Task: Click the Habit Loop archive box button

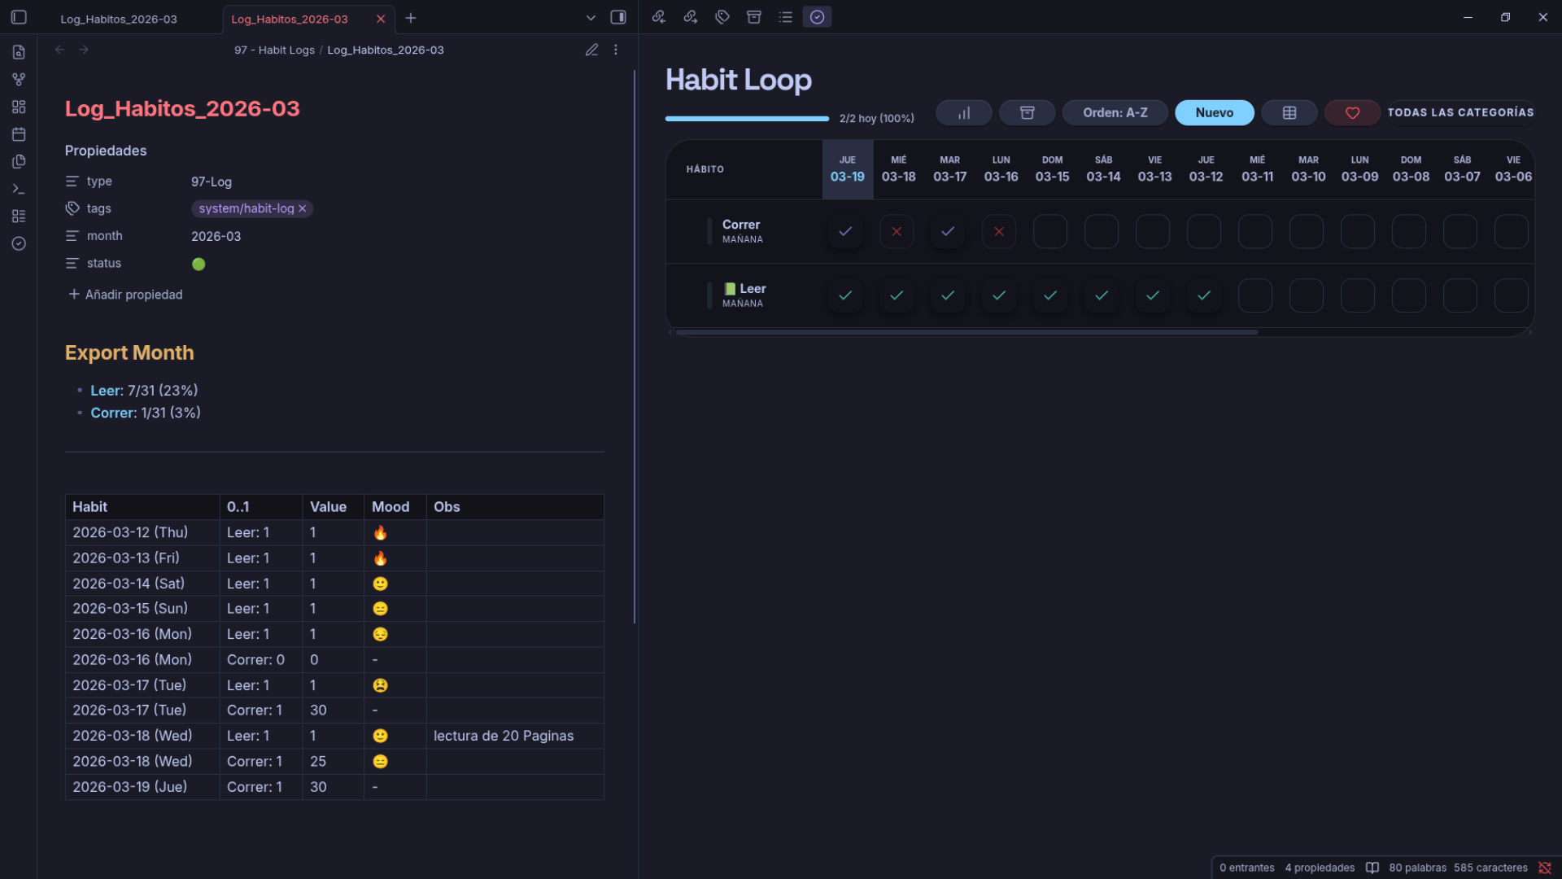Action: point(1027,113)
